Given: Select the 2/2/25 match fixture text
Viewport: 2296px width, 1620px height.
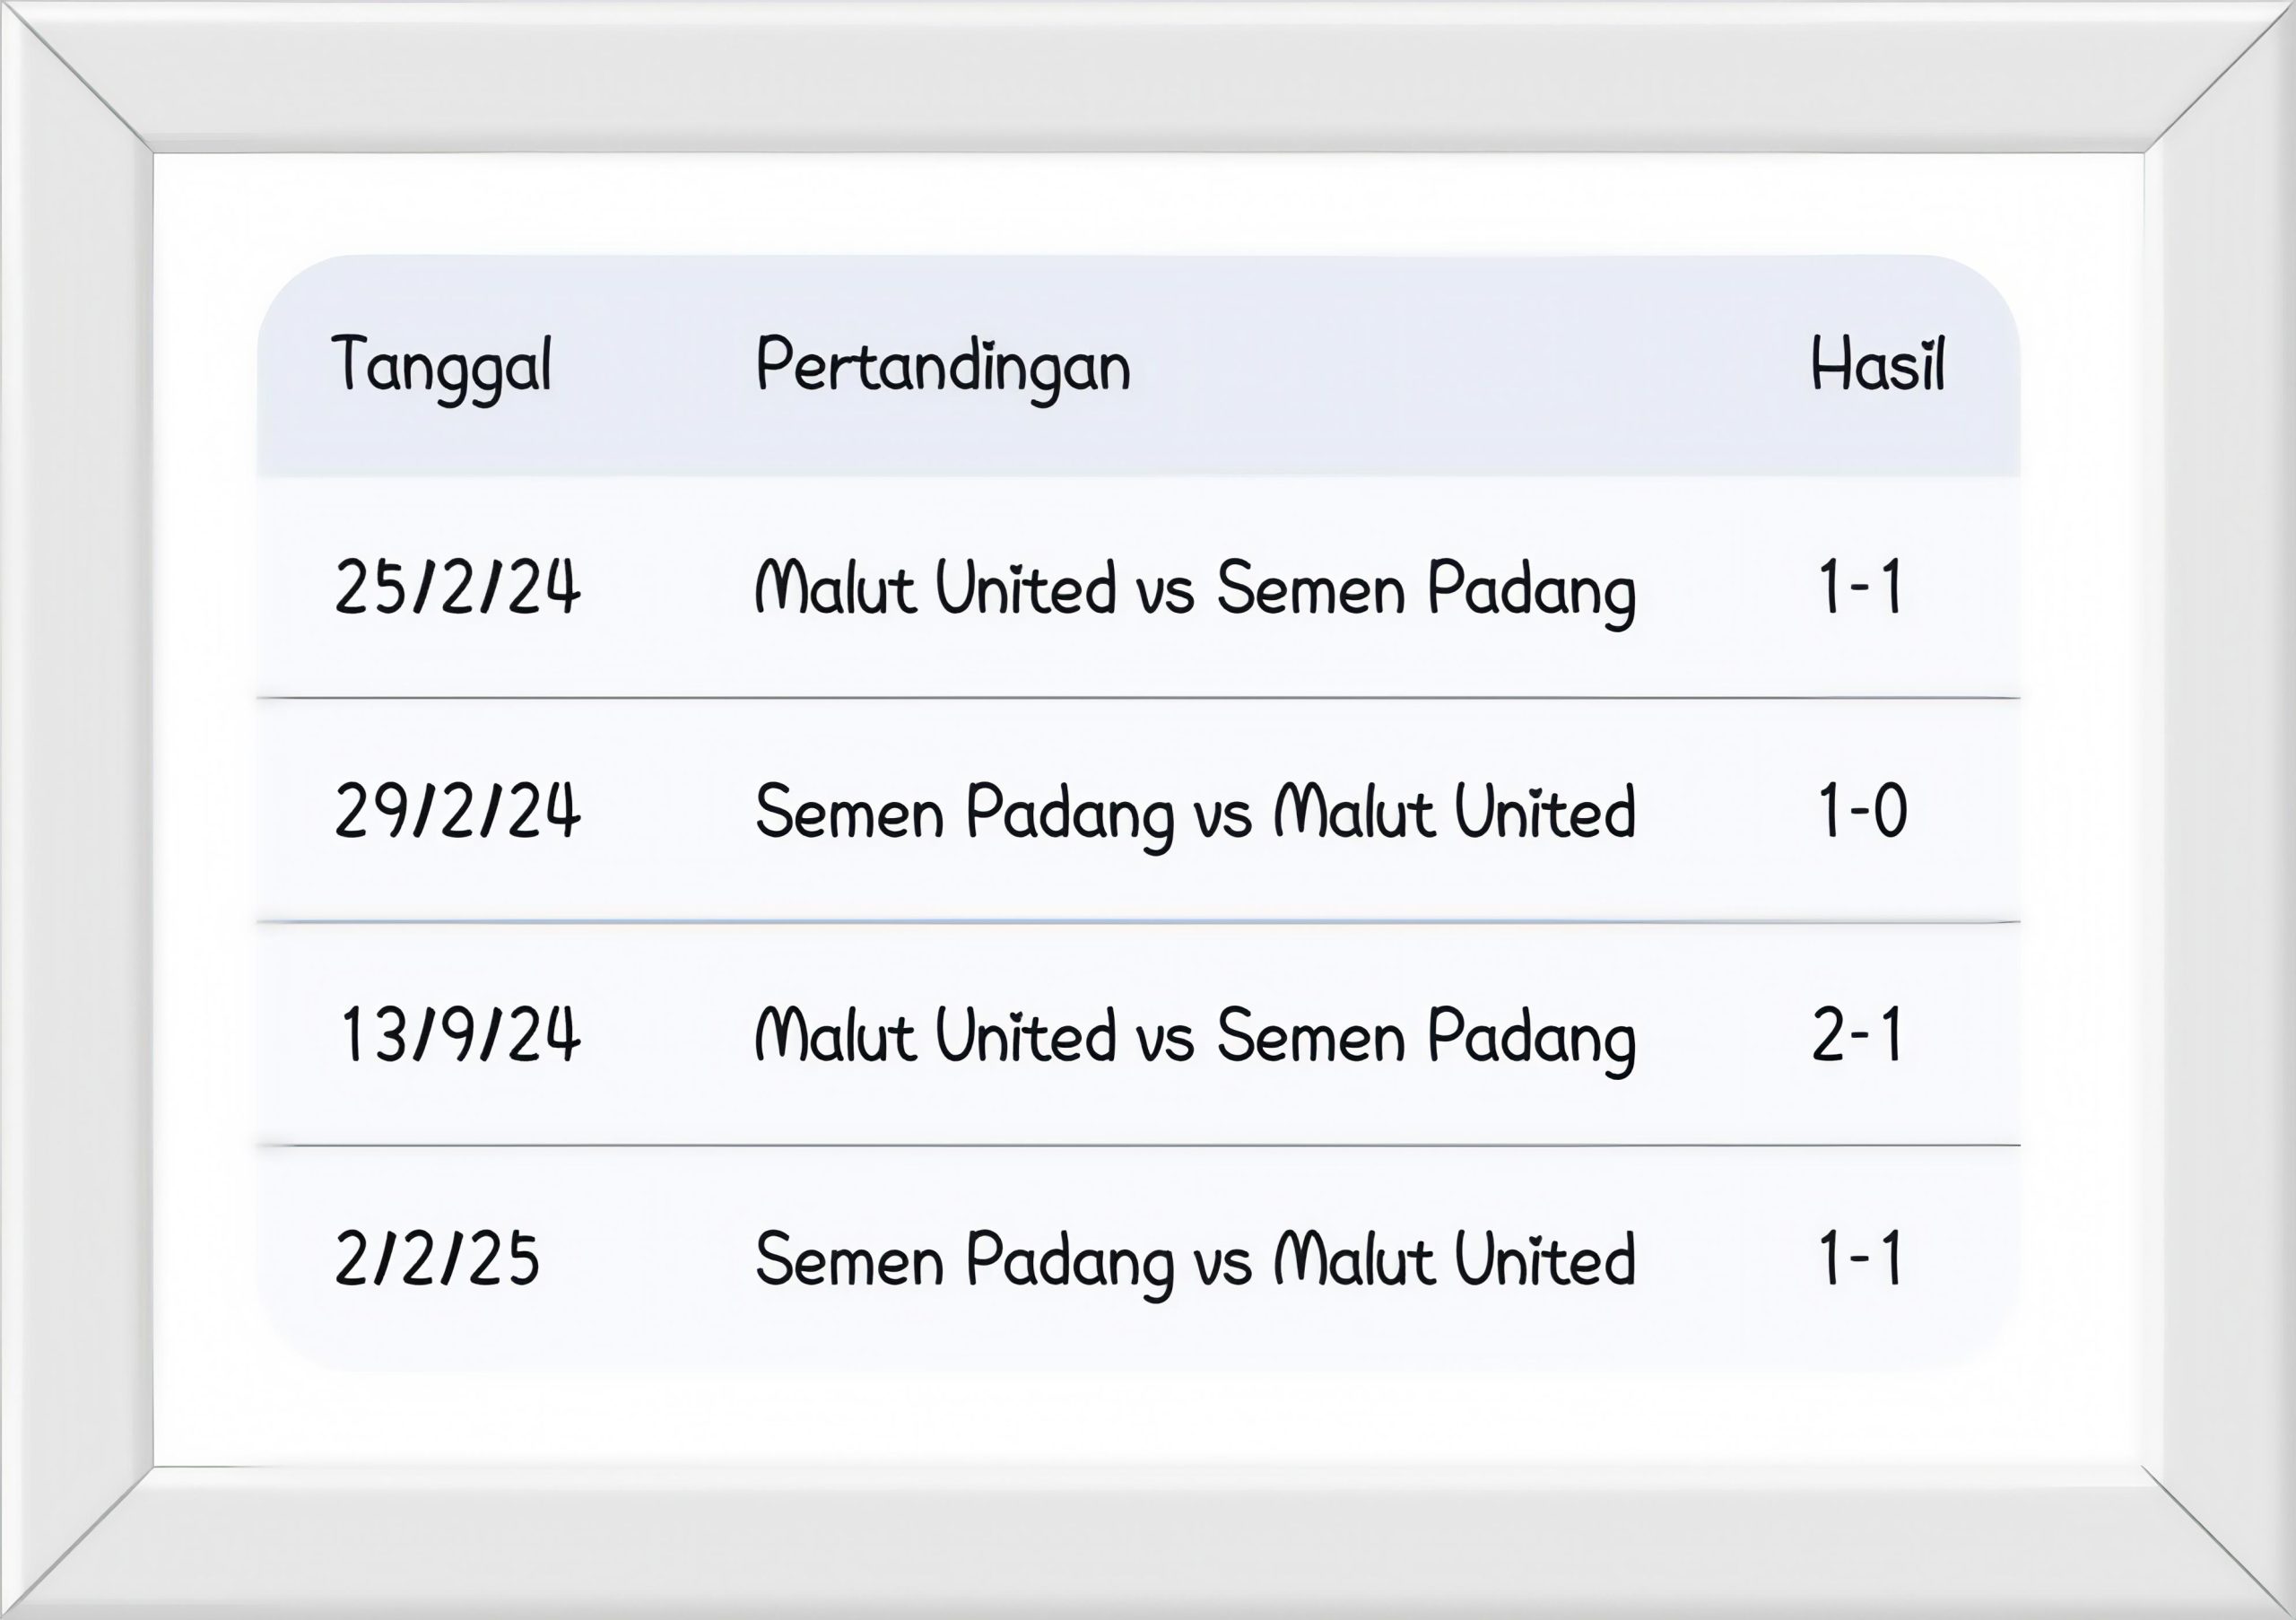Looking at the screenshot, I should (x=1195, y=1259).
